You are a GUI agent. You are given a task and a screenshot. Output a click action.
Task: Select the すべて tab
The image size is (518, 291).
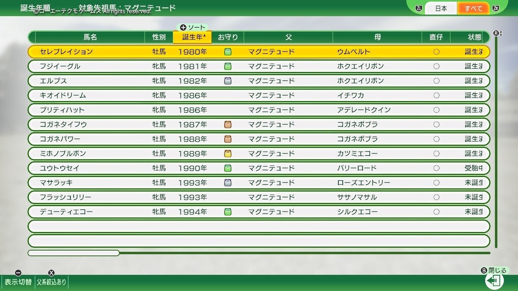click(x=473, y=8)
